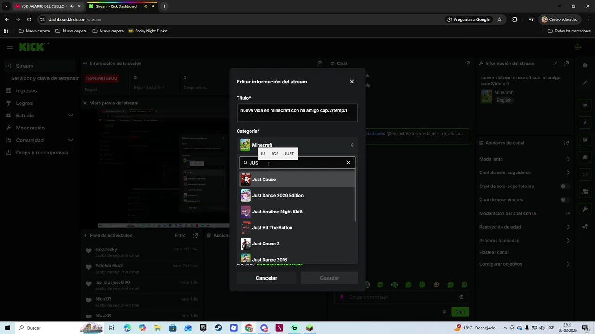Viewport: 595px width, 334px height.
Task: Expand the Estudio sidebar section
Action: (39, 116)
